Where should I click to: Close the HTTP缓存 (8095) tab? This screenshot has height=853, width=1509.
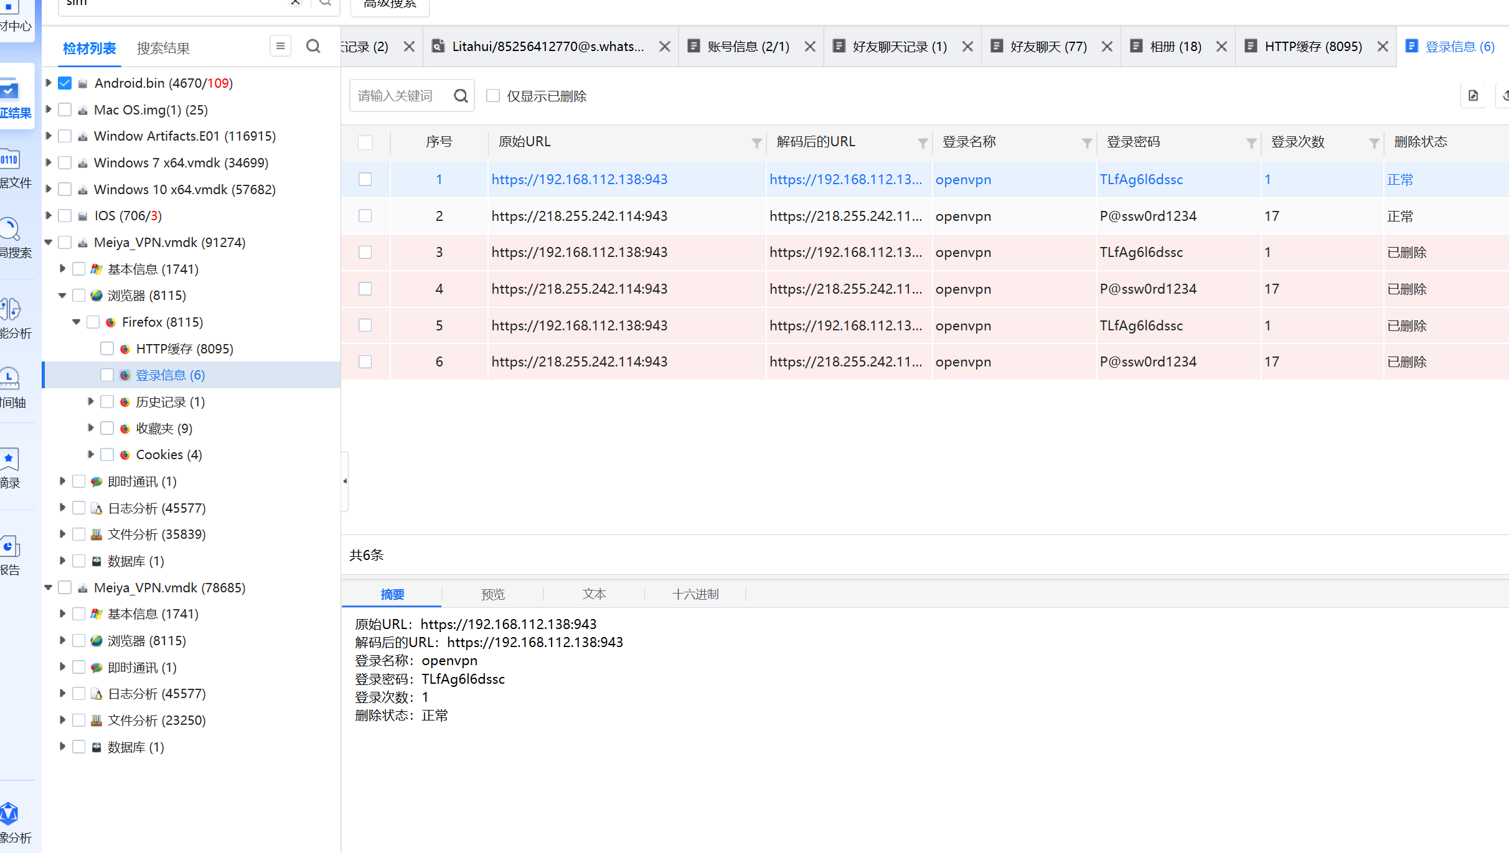(x=1383, y=47)
